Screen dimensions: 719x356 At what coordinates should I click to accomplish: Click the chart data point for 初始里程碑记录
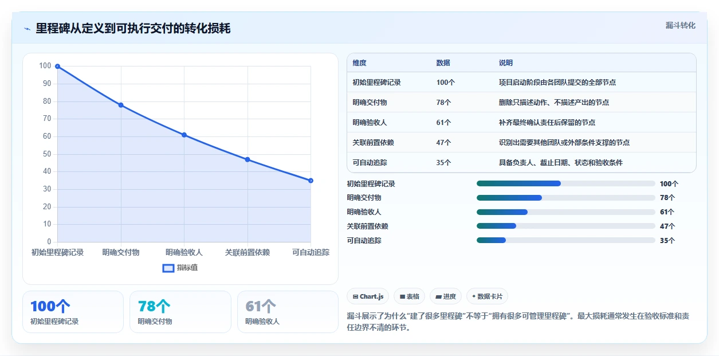coord(57,66)
